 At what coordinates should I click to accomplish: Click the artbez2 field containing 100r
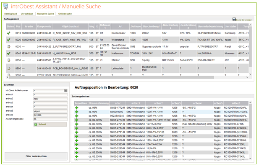pos(50,99)
